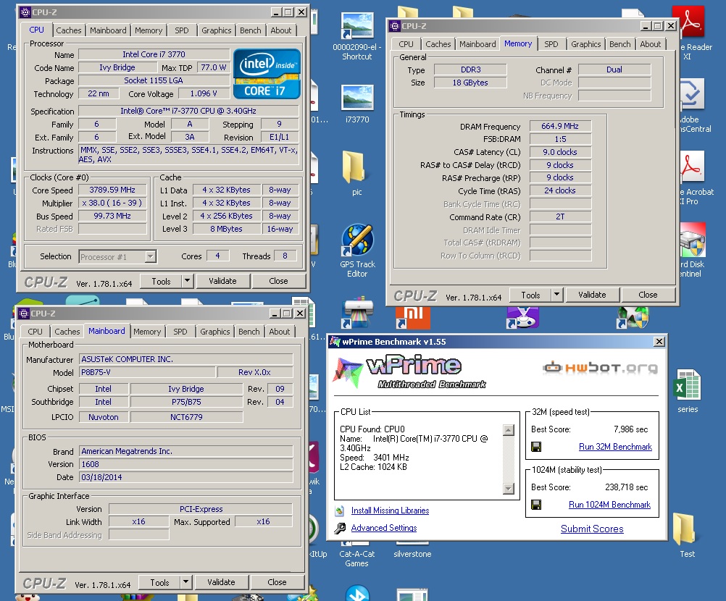Viewport: 726px width, 601px height.
Task: Click the DRAM Frequency value 664.9 MHz
Action: pos(560,126)
